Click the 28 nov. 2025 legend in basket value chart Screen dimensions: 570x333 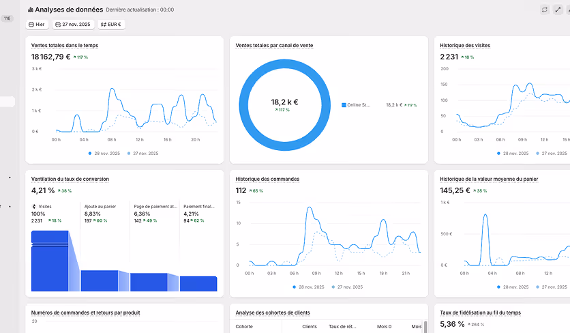click(513, 287)
